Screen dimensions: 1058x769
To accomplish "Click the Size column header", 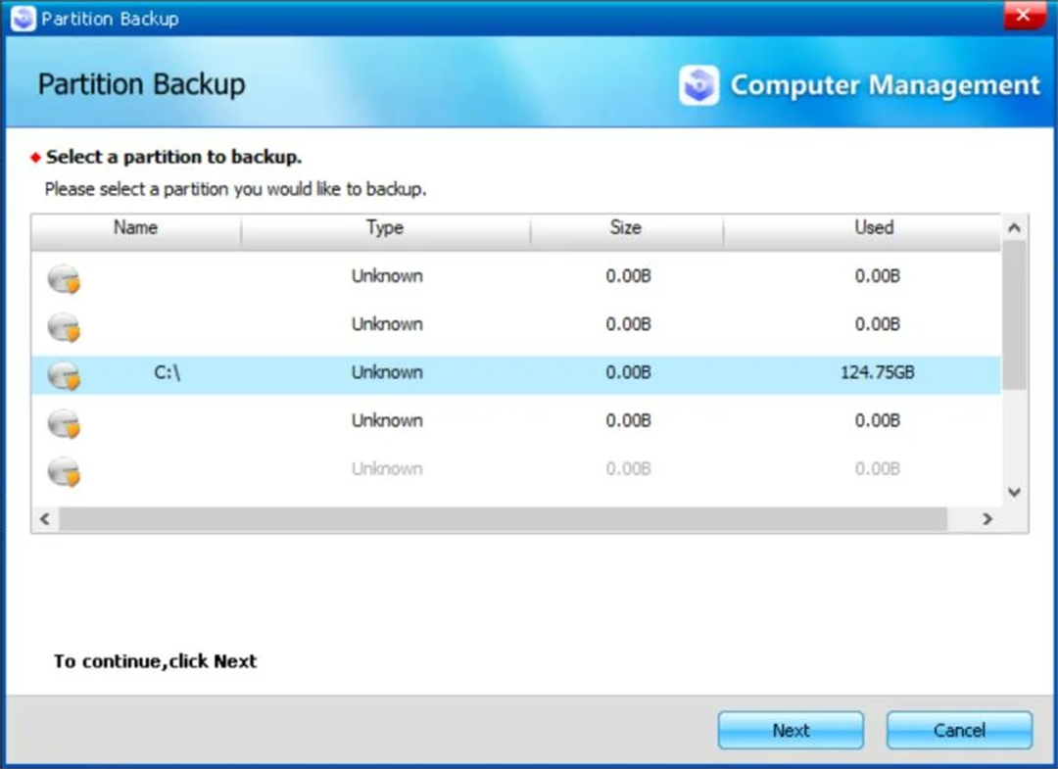I will coord(625,228).
